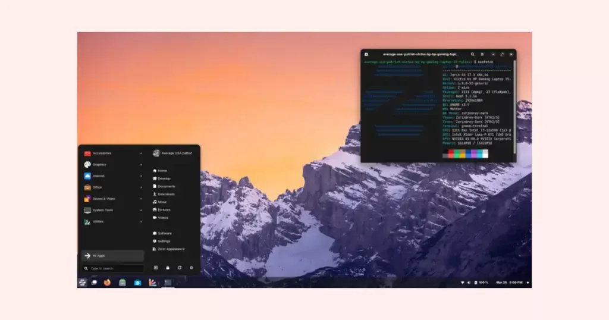Image resolution: width=609 pixels, height=320 pixels.
Task: Launch Firefox from the taskbar
Action: 107,283
